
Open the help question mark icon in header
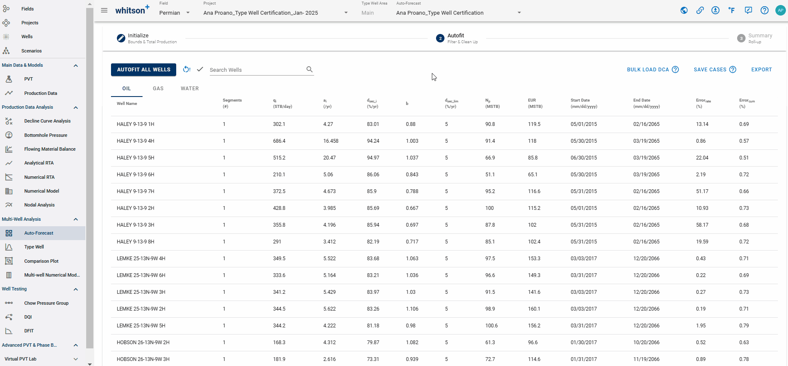pos(764,10)
